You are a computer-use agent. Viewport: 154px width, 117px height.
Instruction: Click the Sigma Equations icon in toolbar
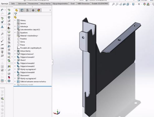(9, 39)
